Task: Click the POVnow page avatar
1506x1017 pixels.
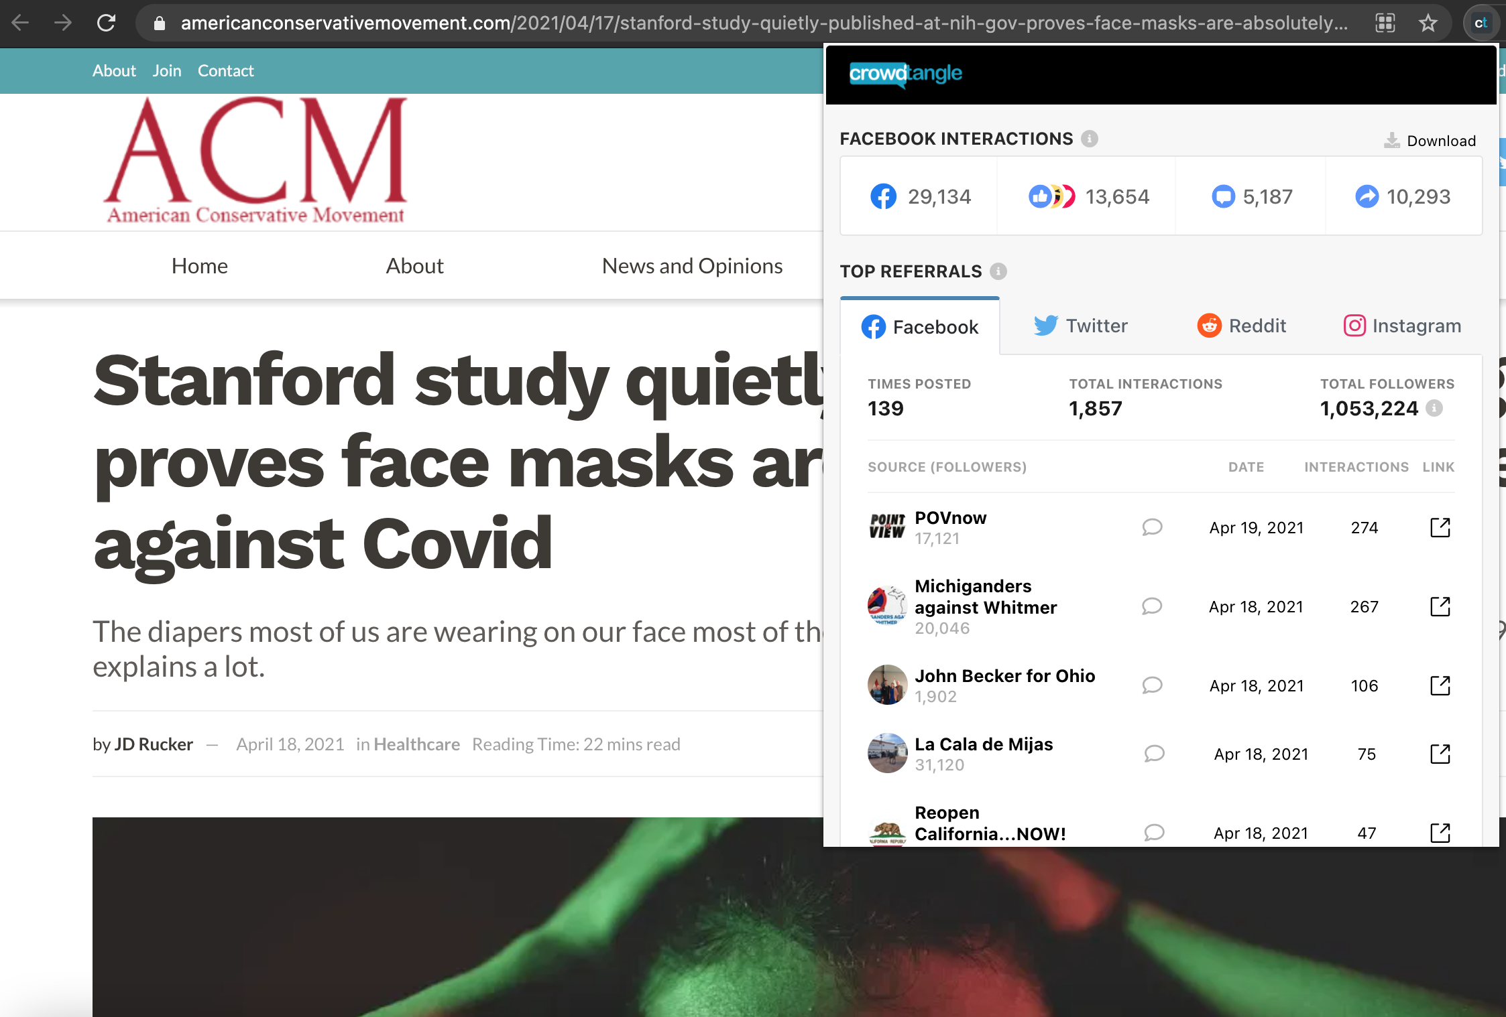Action: pyautogui.click(x=887, y=527)
